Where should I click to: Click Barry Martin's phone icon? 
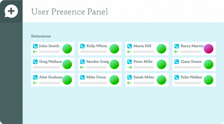(177, 46)
